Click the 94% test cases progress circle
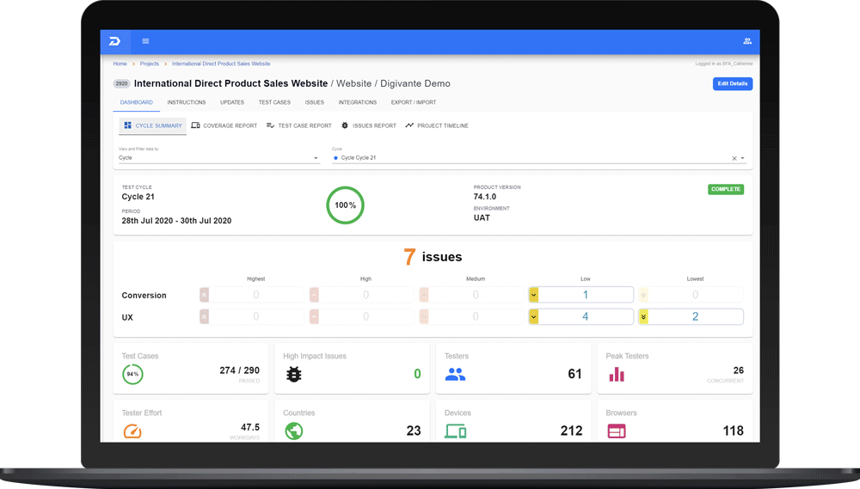 (x=132, y=375)
